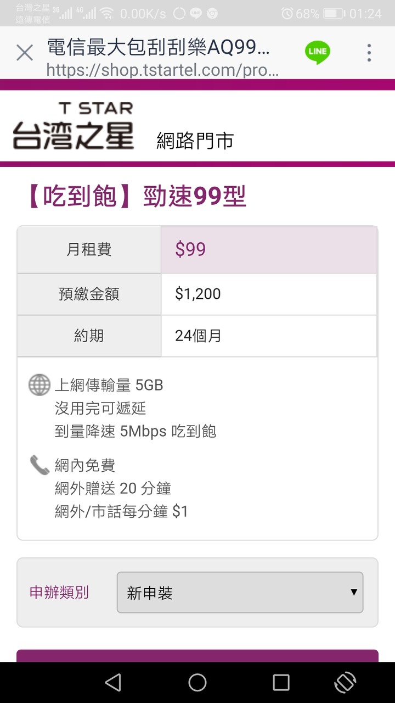Screen dimensions: 395x703
Task: Click the dropdown arrow of 新申裝 select
Action: 354,592
